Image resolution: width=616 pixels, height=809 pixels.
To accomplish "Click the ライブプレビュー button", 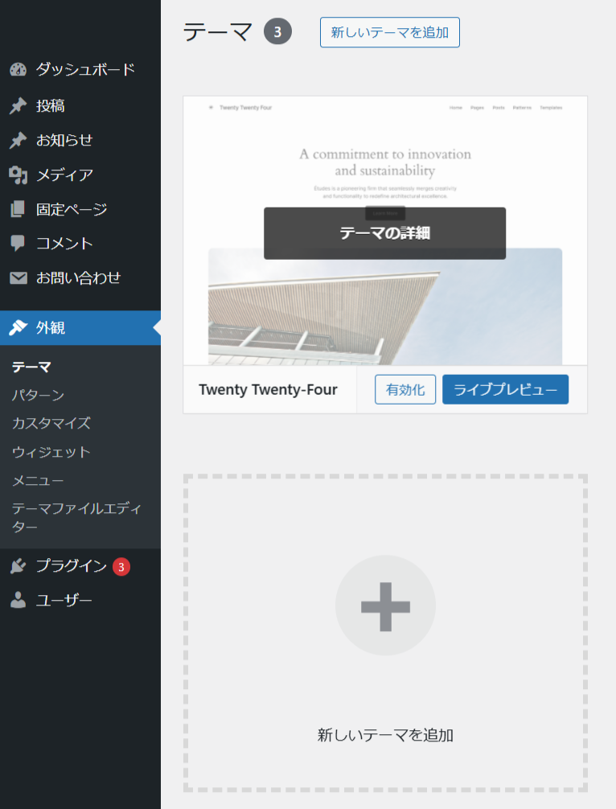I will coord(505,390).
